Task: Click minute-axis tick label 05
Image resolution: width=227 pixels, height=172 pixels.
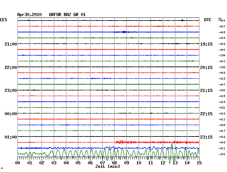Action: (x=78, y=163)
